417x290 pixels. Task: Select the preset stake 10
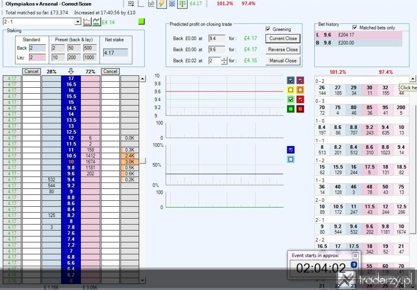(58, 58)
